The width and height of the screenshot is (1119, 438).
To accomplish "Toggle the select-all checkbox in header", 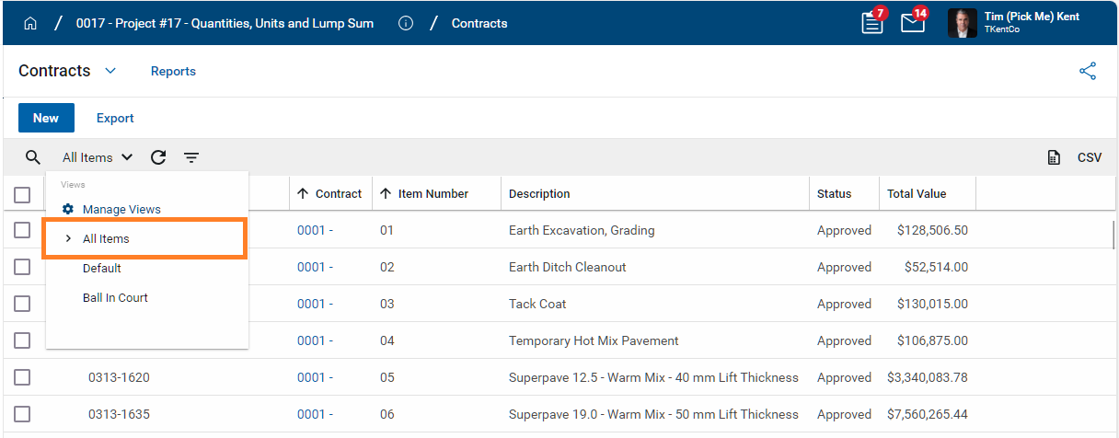I will [x=23, y=194].
